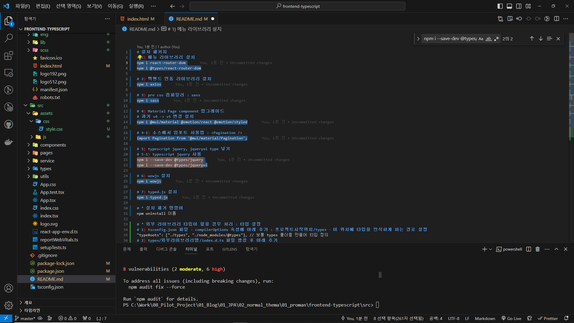Expand the components folder
574x323 pixels.
pos(53,145)
